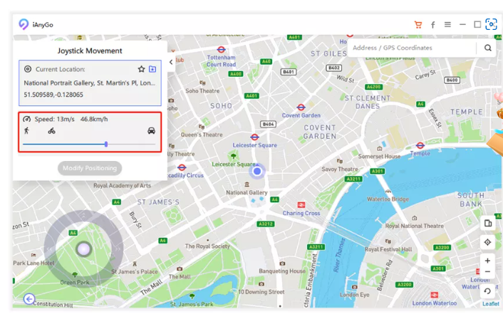Click the Queen's Theatre label
The image size is (503, 319).
pos(202,135)
